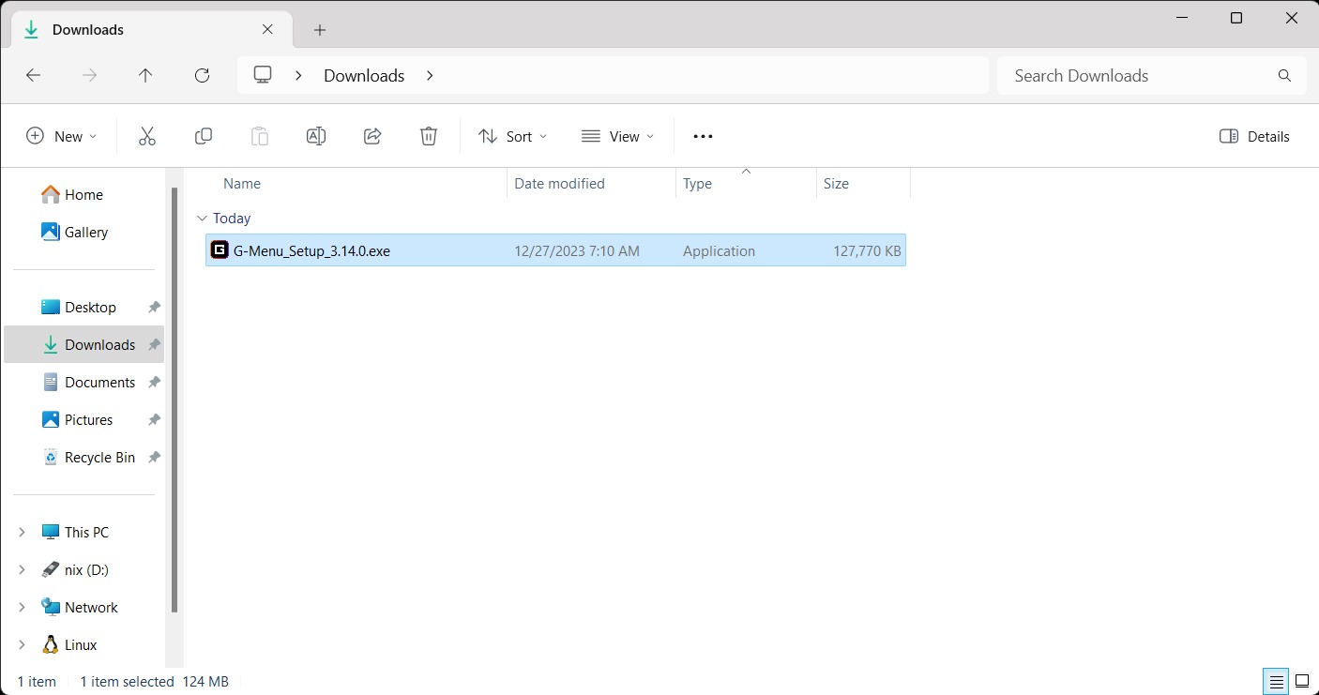Viewport: 1319px width, 695px height.
Task: Collapse the Today group chevron
Action: [202, 218]
